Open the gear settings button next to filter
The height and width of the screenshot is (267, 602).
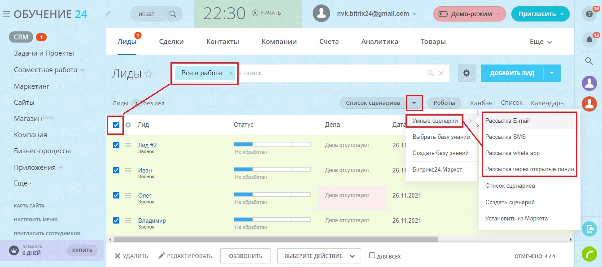point(467,73)
